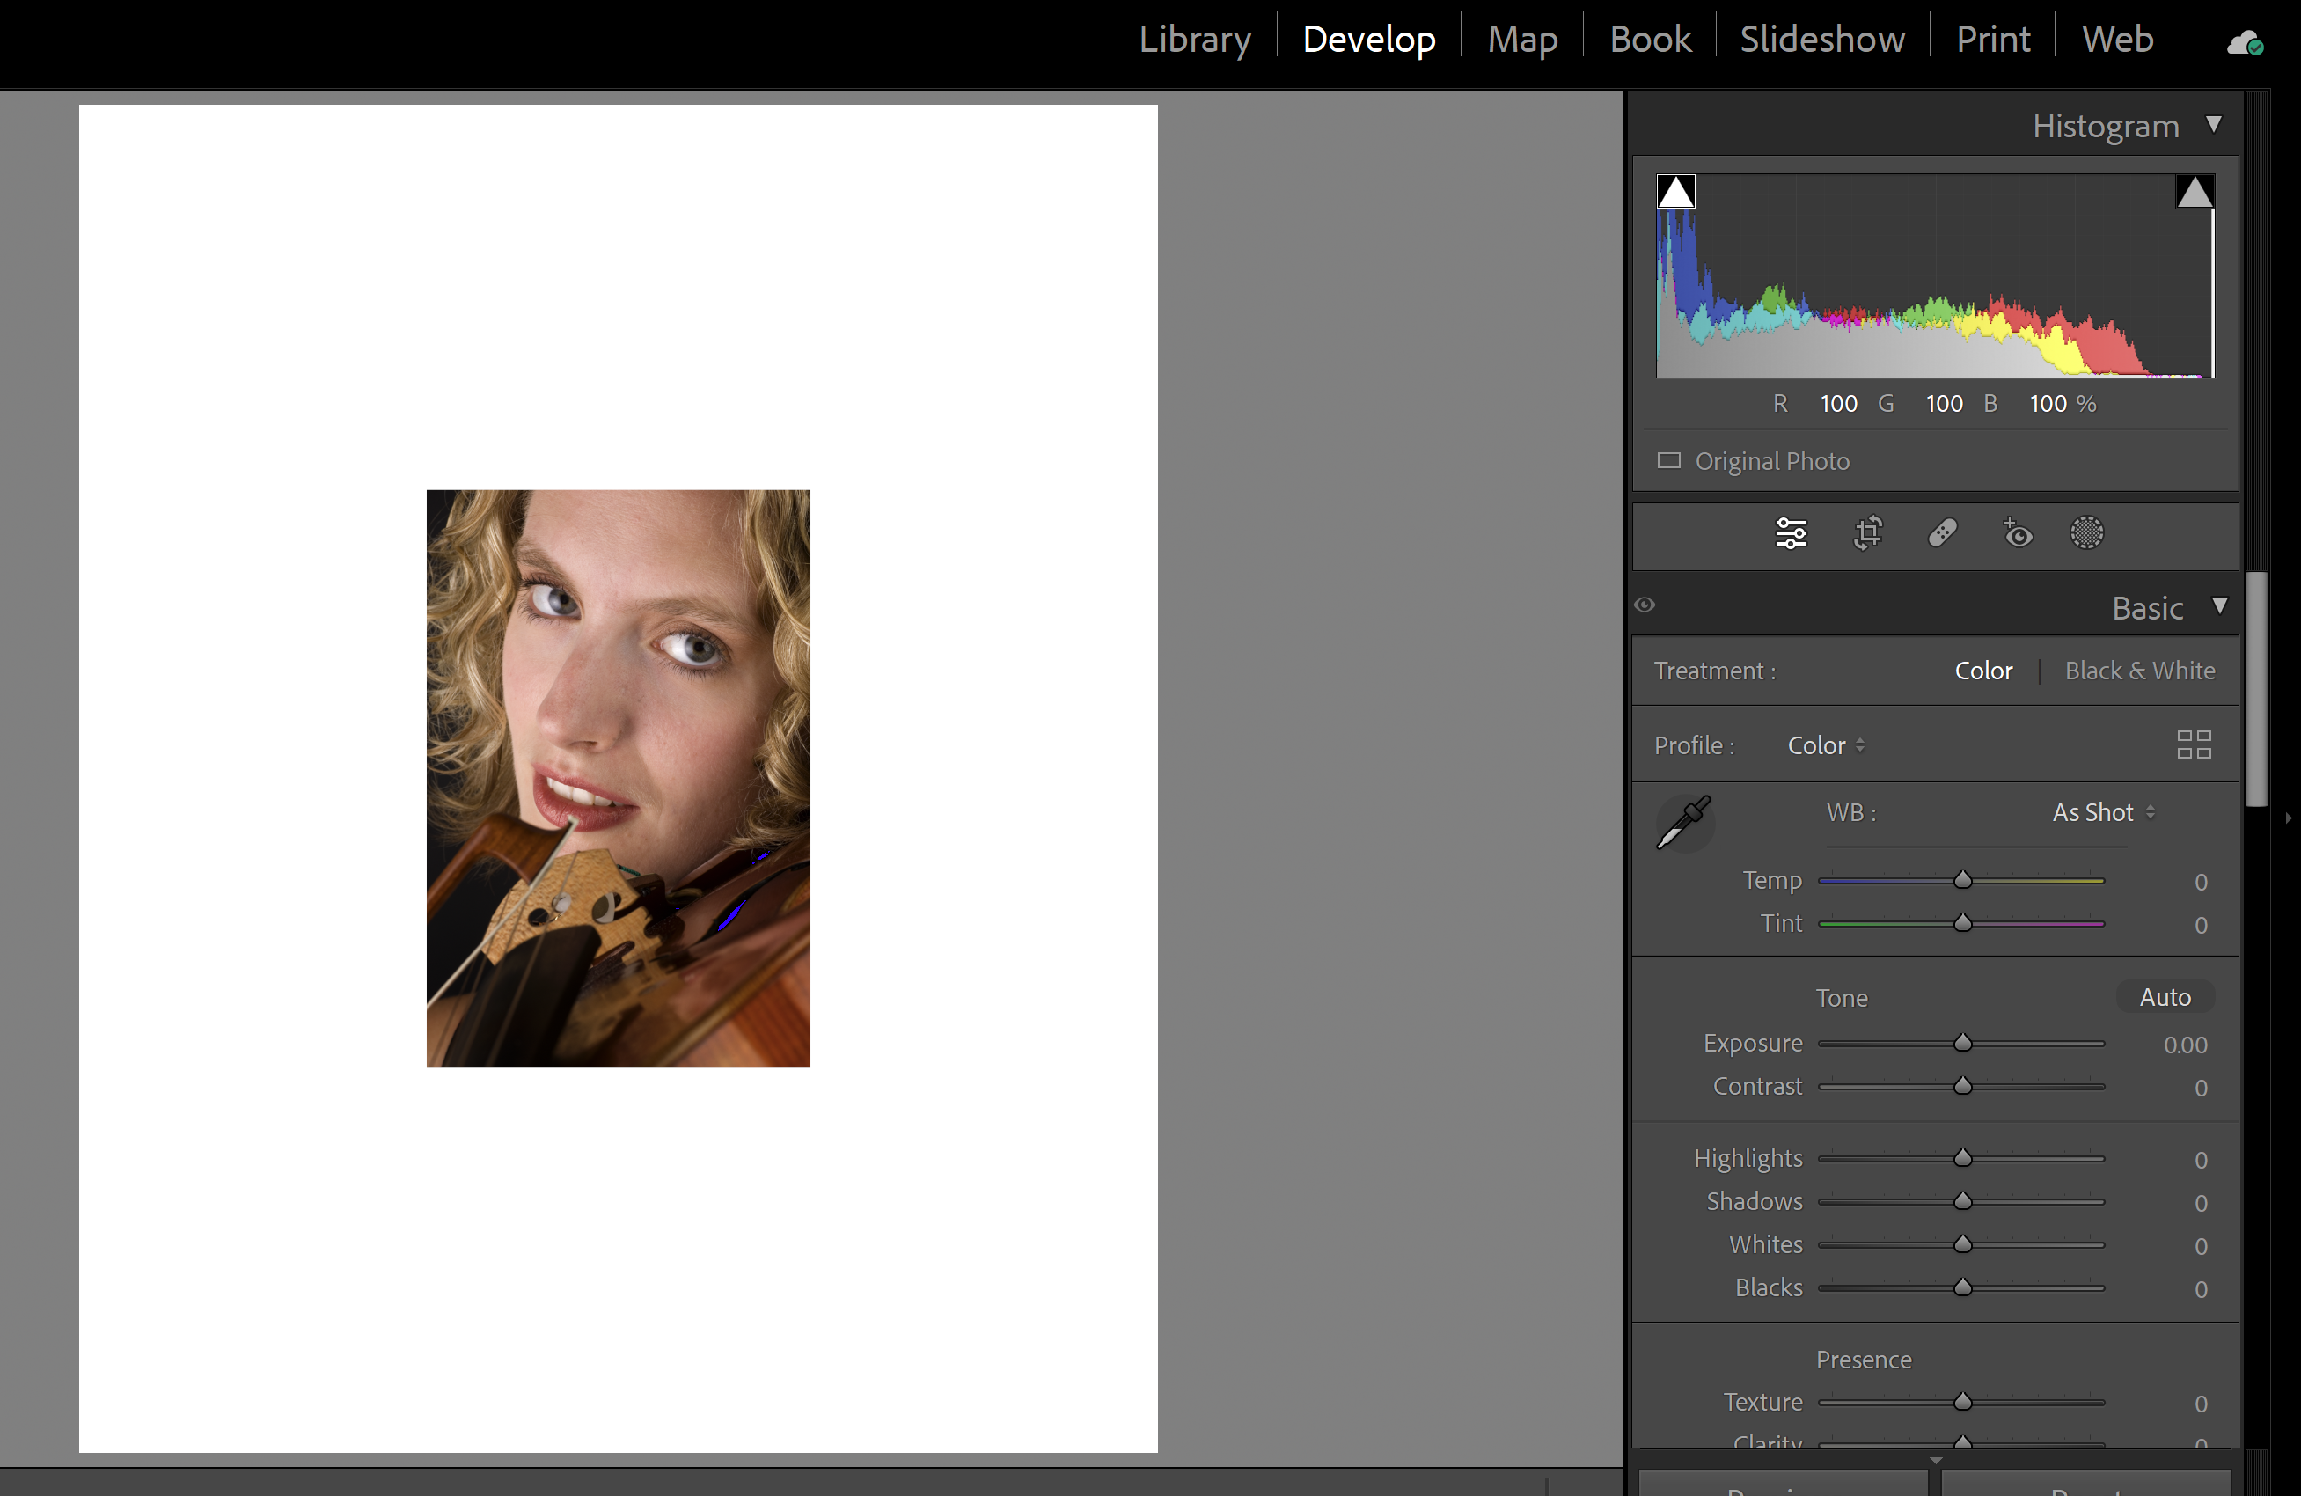Toggle Basic panel visibility eye icon
This screenshot has height=1496, width=2301.
pos(1645,605)
